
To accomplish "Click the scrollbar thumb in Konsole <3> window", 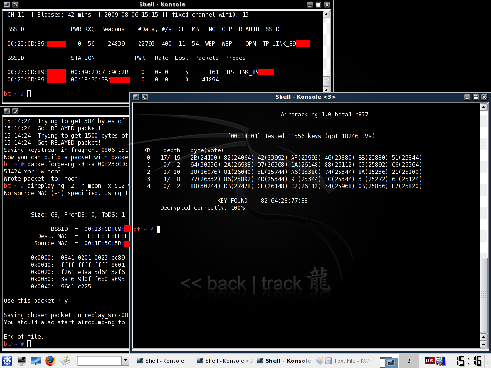I will pos(483,296).
